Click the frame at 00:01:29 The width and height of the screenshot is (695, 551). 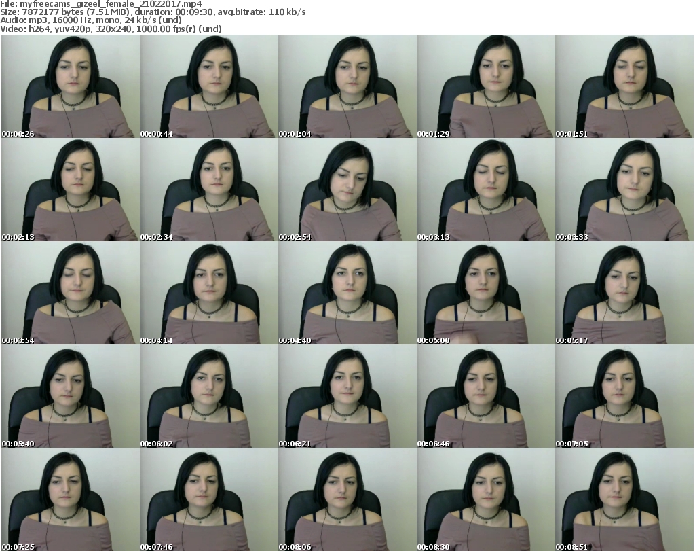click(485, 86)
